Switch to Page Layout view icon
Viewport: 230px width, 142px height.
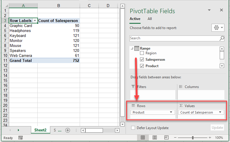(x=154, y=138)
